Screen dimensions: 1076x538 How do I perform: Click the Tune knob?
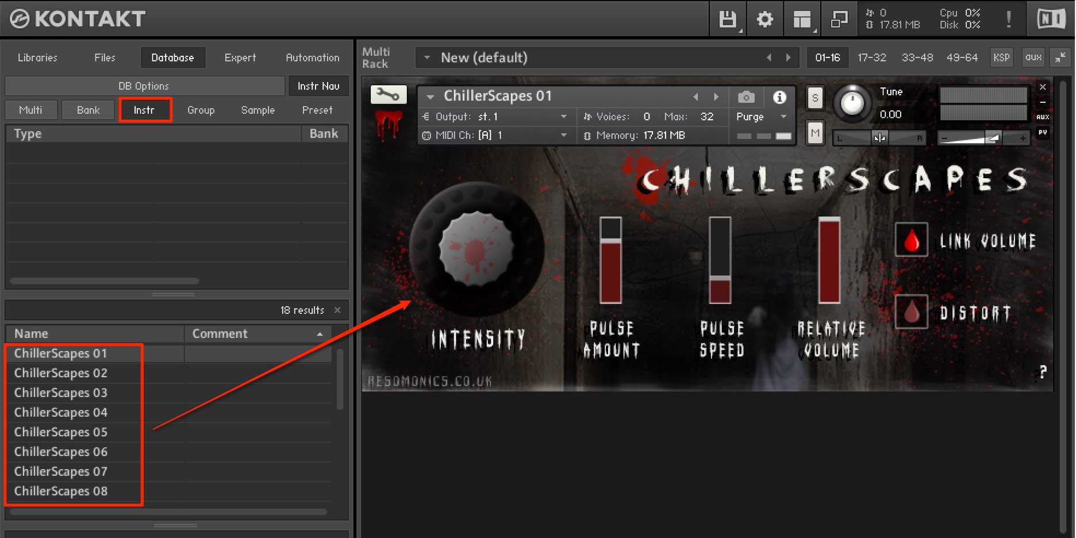pos(852,103)
